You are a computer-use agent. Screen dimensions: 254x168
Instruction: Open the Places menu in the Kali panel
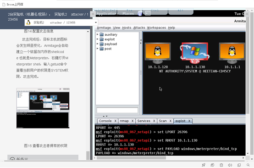tap(128, 14)
